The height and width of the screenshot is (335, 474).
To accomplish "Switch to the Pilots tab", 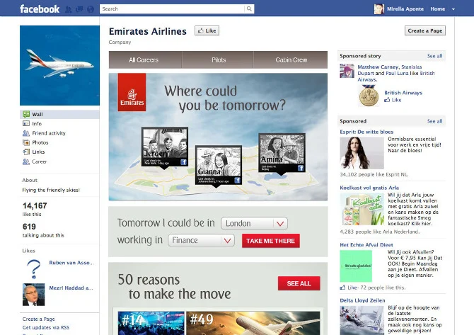I will 219,60.
